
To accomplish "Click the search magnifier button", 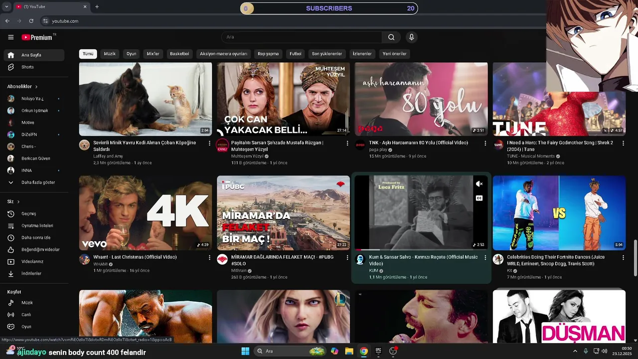I will (x=391, y=37).
